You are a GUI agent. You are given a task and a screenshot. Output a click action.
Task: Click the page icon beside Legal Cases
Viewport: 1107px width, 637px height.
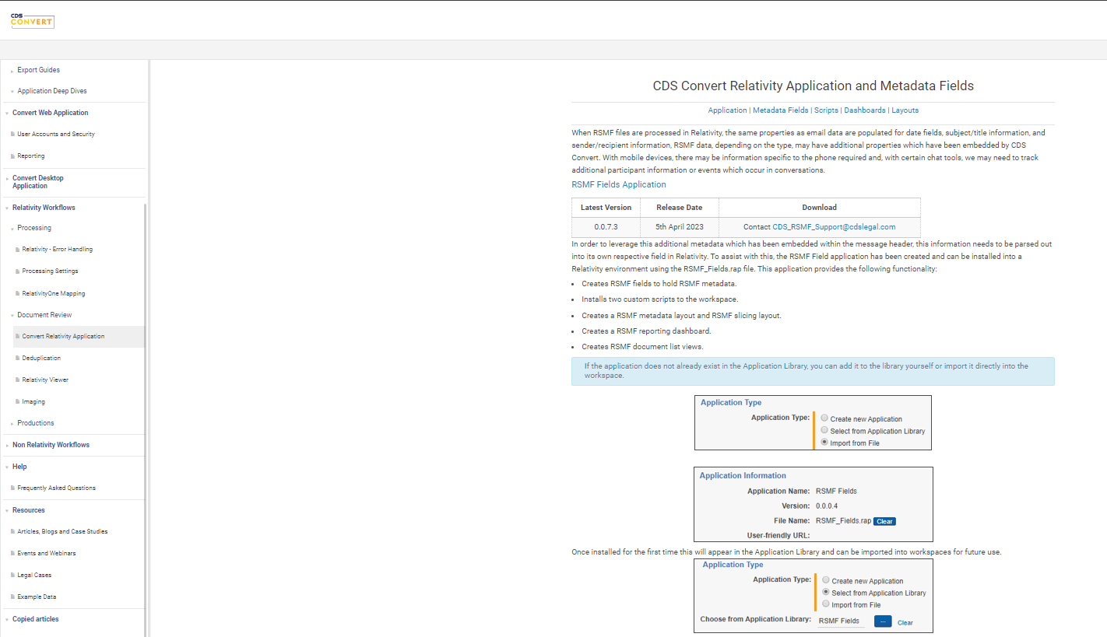12,576
